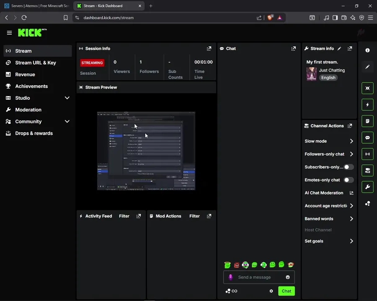
Task: Open the hamburger navigation menu
Action: point(9,33)
